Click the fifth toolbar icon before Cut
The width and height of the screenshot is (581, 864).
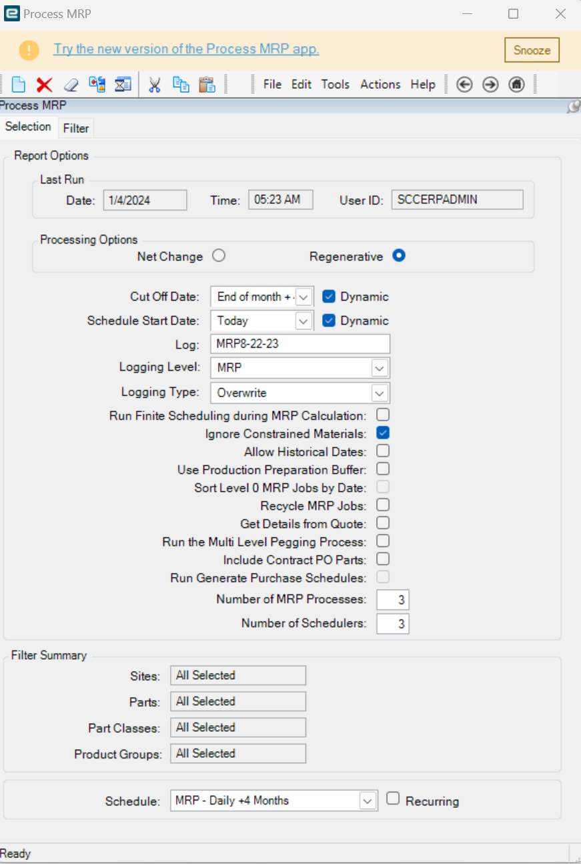[x=123, y=85]
